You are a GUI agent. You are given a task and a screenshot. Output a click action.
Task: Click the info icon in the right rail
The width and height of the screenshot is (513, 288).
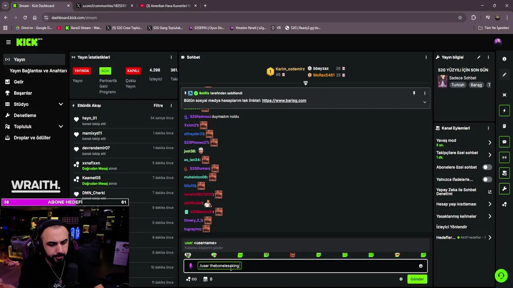(504, 59)
